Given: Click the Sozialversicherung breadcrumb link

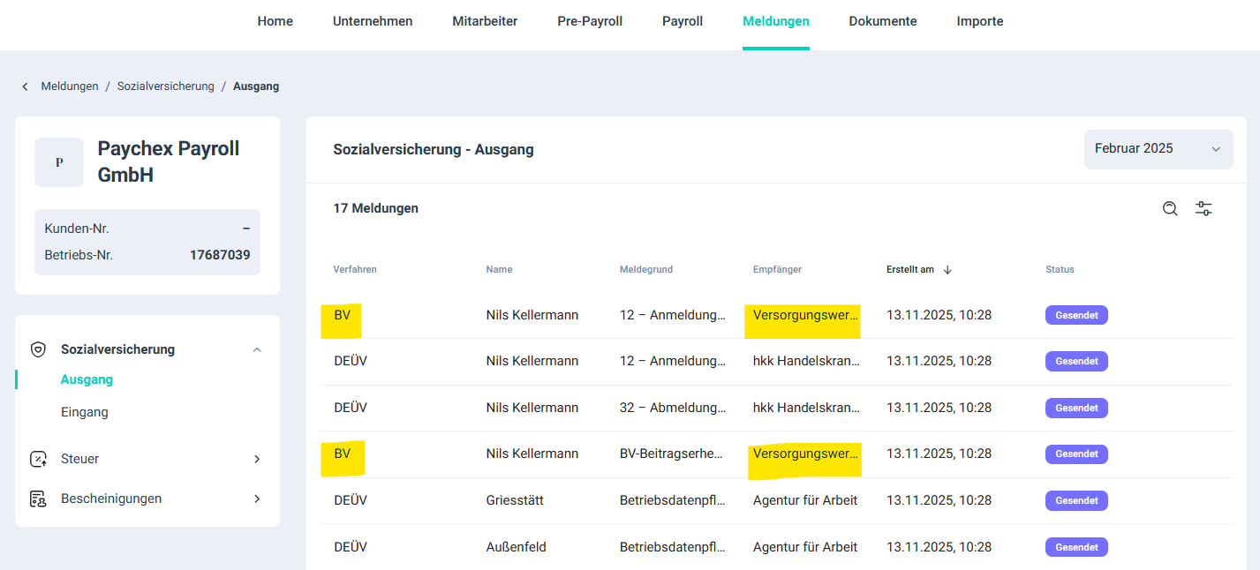Looking at the screenshot, I should (x=165, y=86).
